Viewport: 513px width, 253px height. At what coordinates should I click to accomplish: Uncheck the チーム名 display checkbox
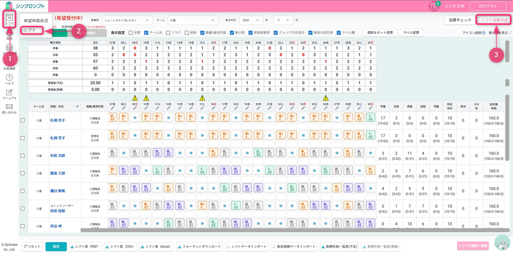tap(146, 33)
